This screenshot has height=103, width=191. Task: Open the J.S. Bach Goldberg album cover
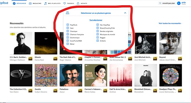pyautogui.click(x=21, y=43)
